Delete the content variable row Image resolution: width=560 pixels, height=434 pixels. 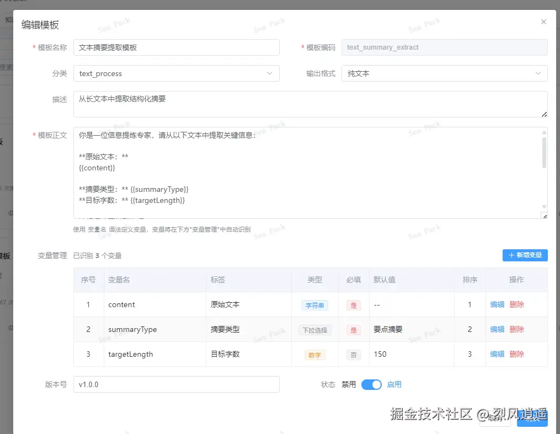coord(517,304)
